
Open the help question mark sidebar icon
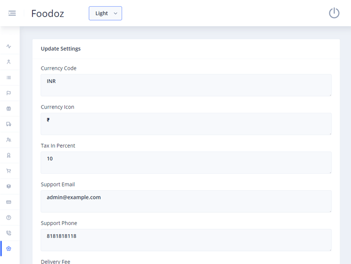(9, 217)
